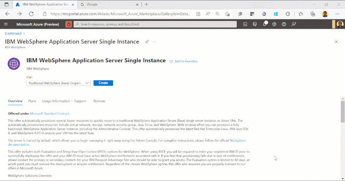View site information lock icon
The height and width of the screenshot is (181, 345).
tap(45, 14)
